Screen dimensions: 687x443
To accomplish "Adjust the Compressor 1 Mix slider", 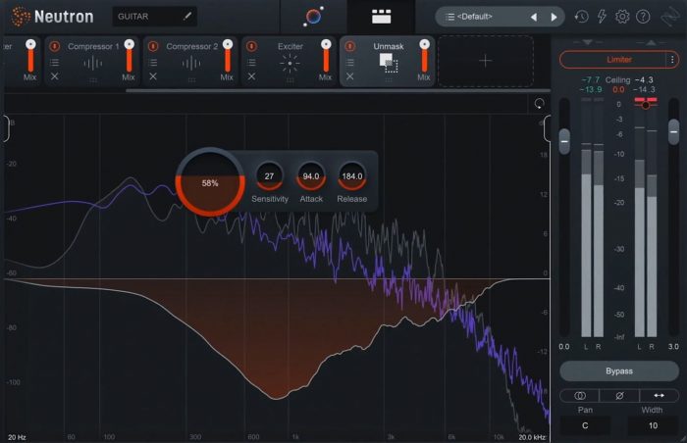I will coord(129,56).
